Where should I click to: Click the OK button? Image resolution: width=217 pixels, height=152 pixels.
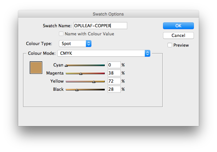tap(178, 26)
